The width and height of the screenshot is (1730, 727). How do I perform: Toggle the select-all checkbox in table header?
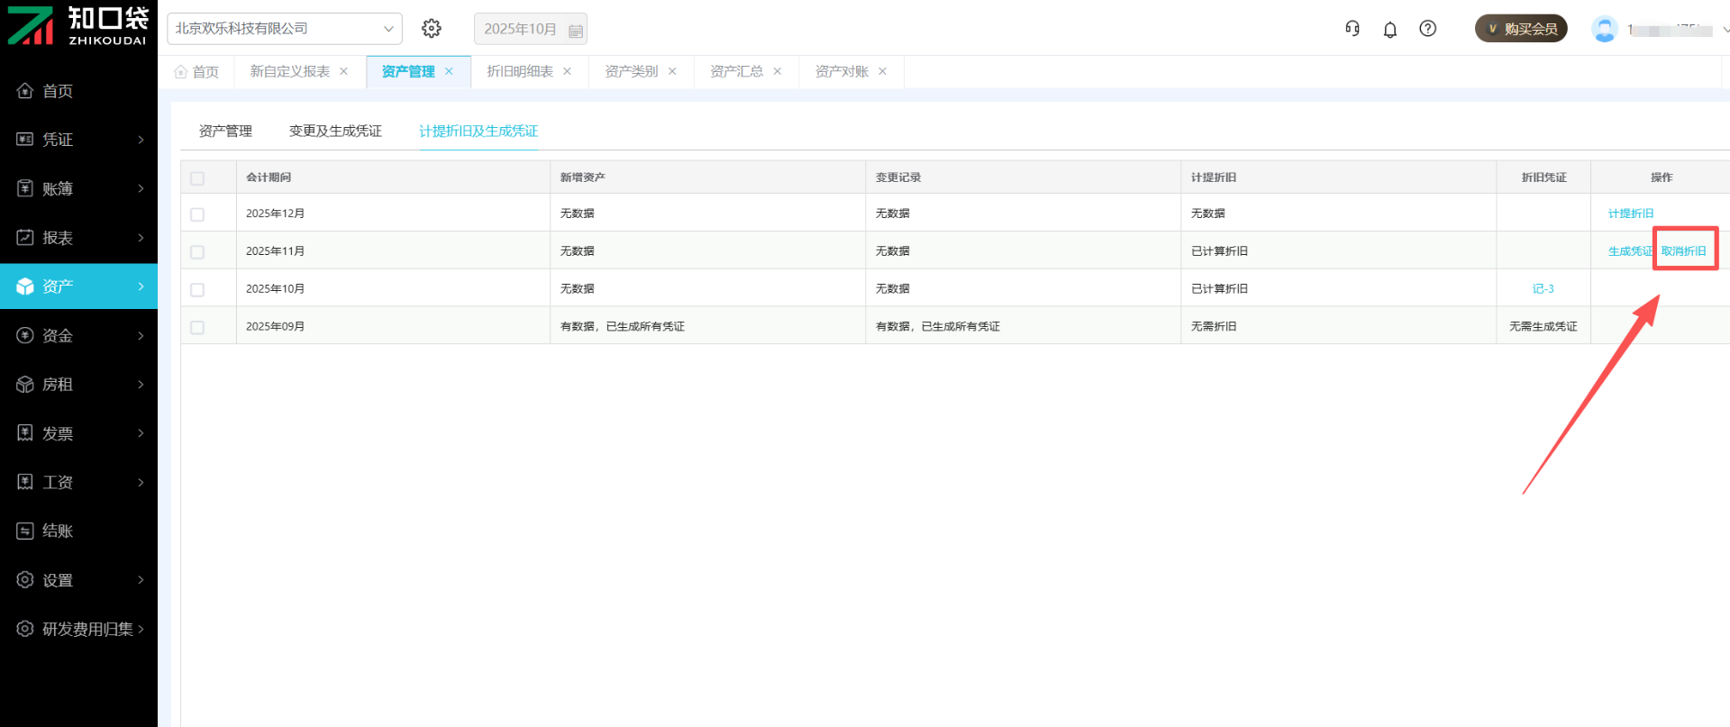click(x=197, y=178)
